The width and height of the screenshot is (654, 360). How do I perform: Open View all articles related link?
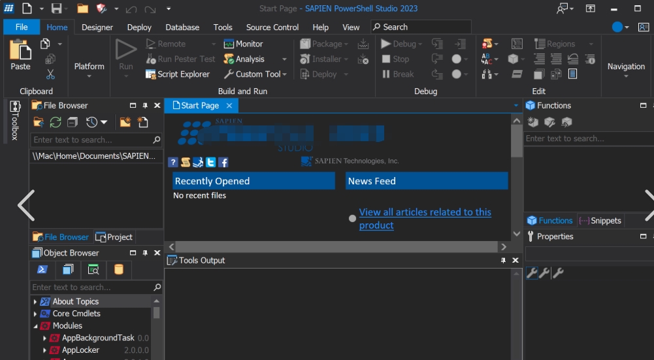click(x=425, y=219)
